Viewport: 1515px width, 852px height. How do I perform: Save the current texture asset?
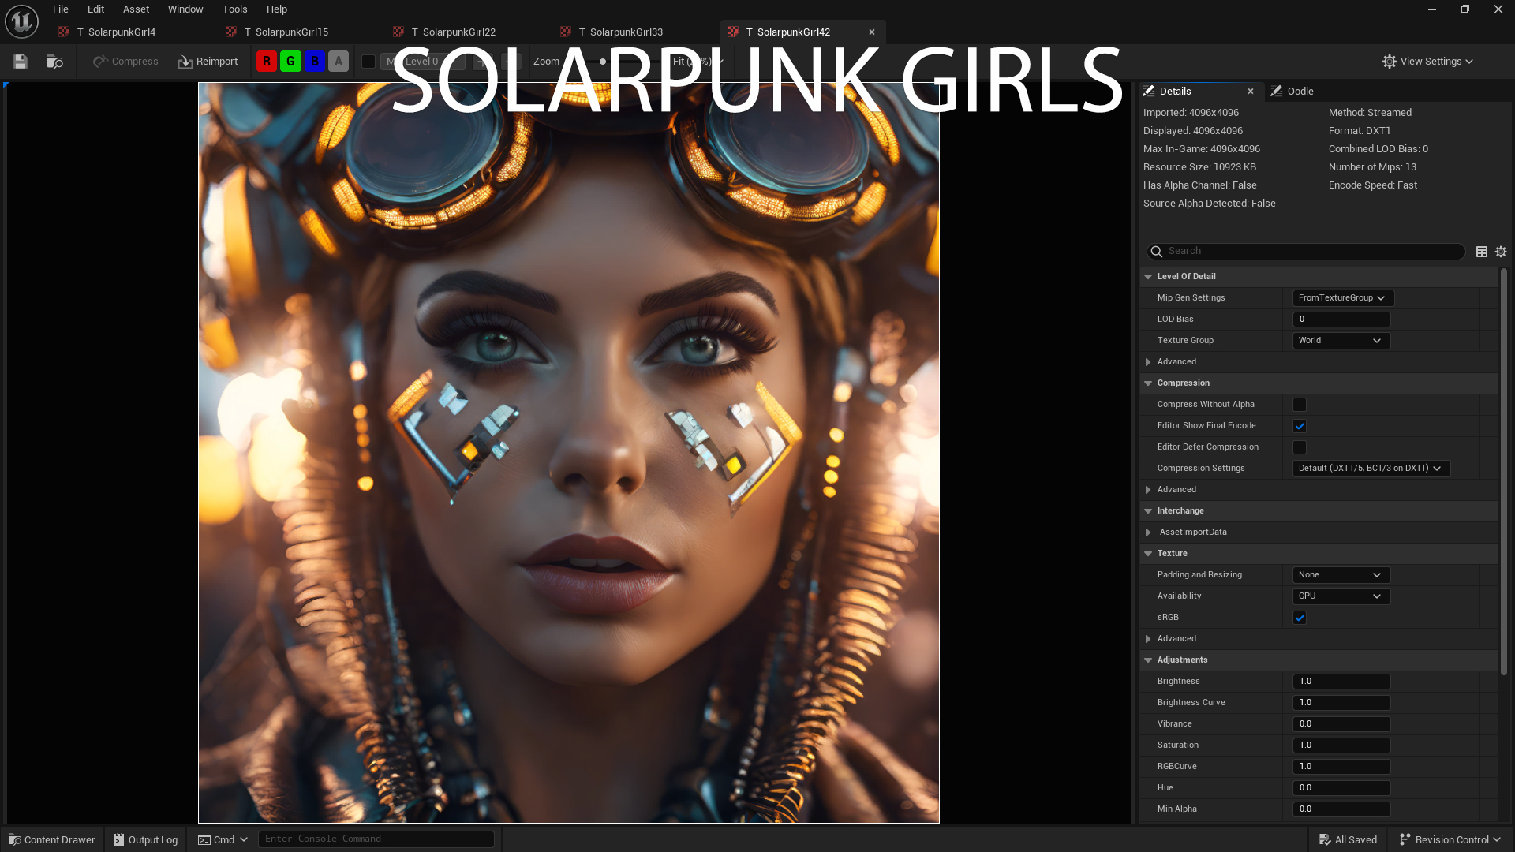click(21, 62)
